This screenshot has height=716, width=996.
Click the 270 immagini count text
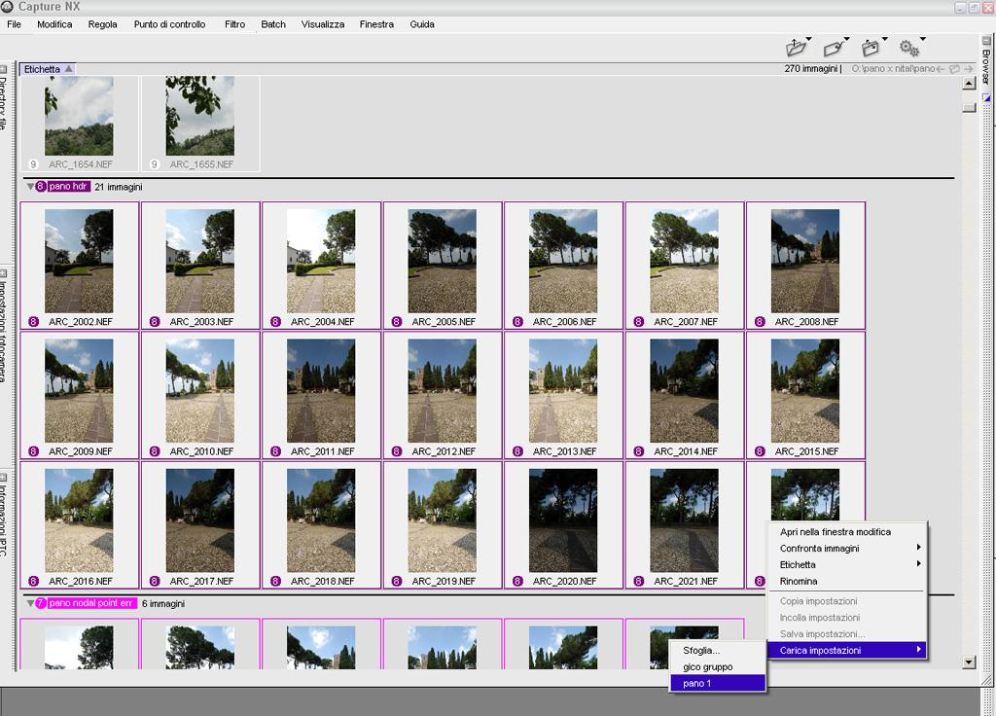pyautogui.click(x=811, y=69)
